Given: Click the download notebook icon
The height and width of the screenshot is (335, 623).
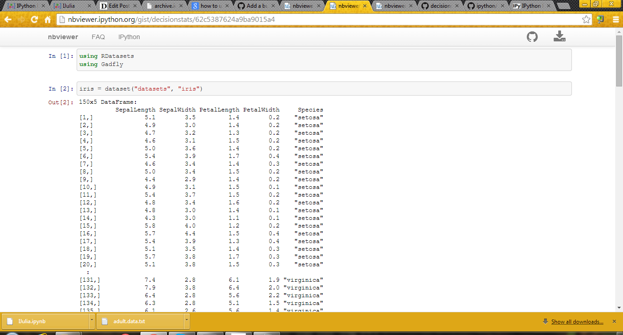Looking at the screenshot, I should pyautogui.click(x=560, y=37).
